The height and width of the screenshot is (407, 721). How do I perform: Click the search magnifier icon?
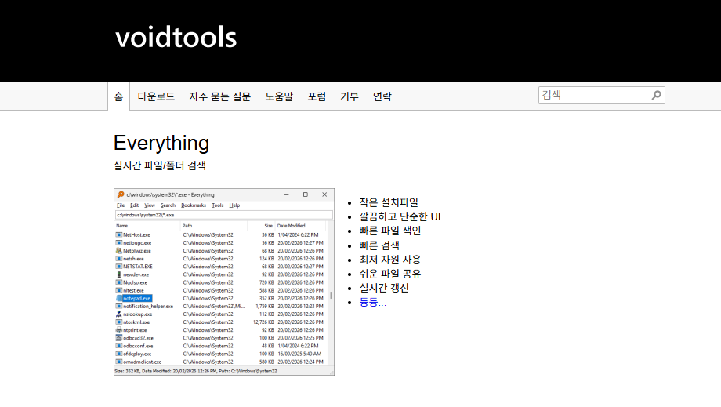point(656,95)
